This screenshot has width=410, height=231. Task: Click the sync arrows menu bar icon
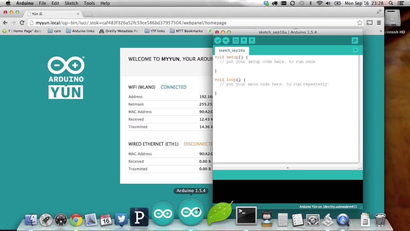point(292,3)
